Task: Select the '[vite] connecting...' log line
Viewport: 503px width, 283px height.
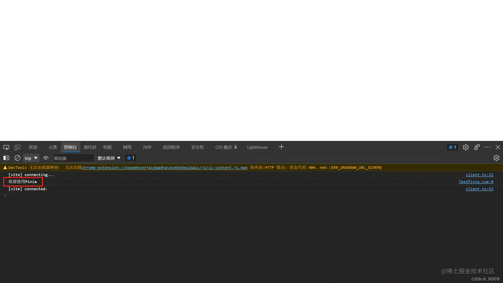Action: 31,175
